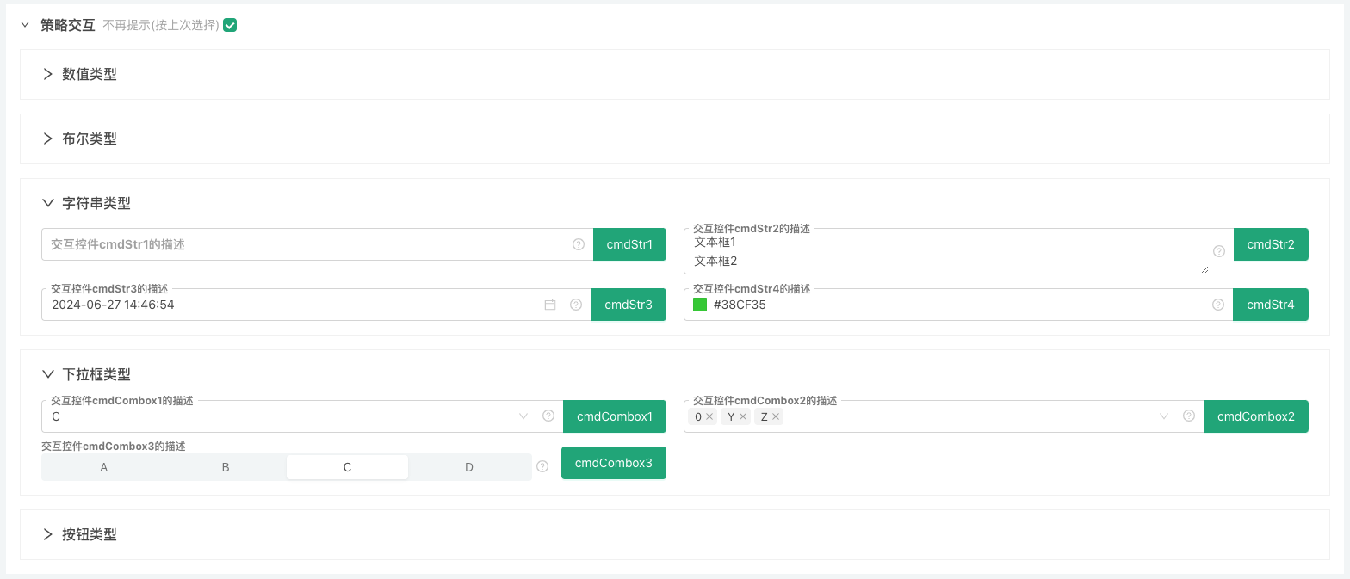1350x579 pixels.
Task: Click the cmdStr4 button
Action: pos(1271,305)
